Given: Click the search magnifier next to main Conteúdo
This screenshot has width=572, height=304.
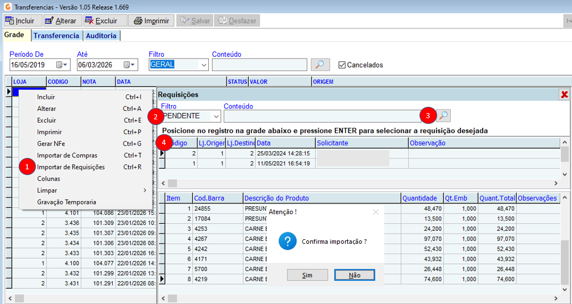Looking at the screenshot, I should [x=320, y=65].
